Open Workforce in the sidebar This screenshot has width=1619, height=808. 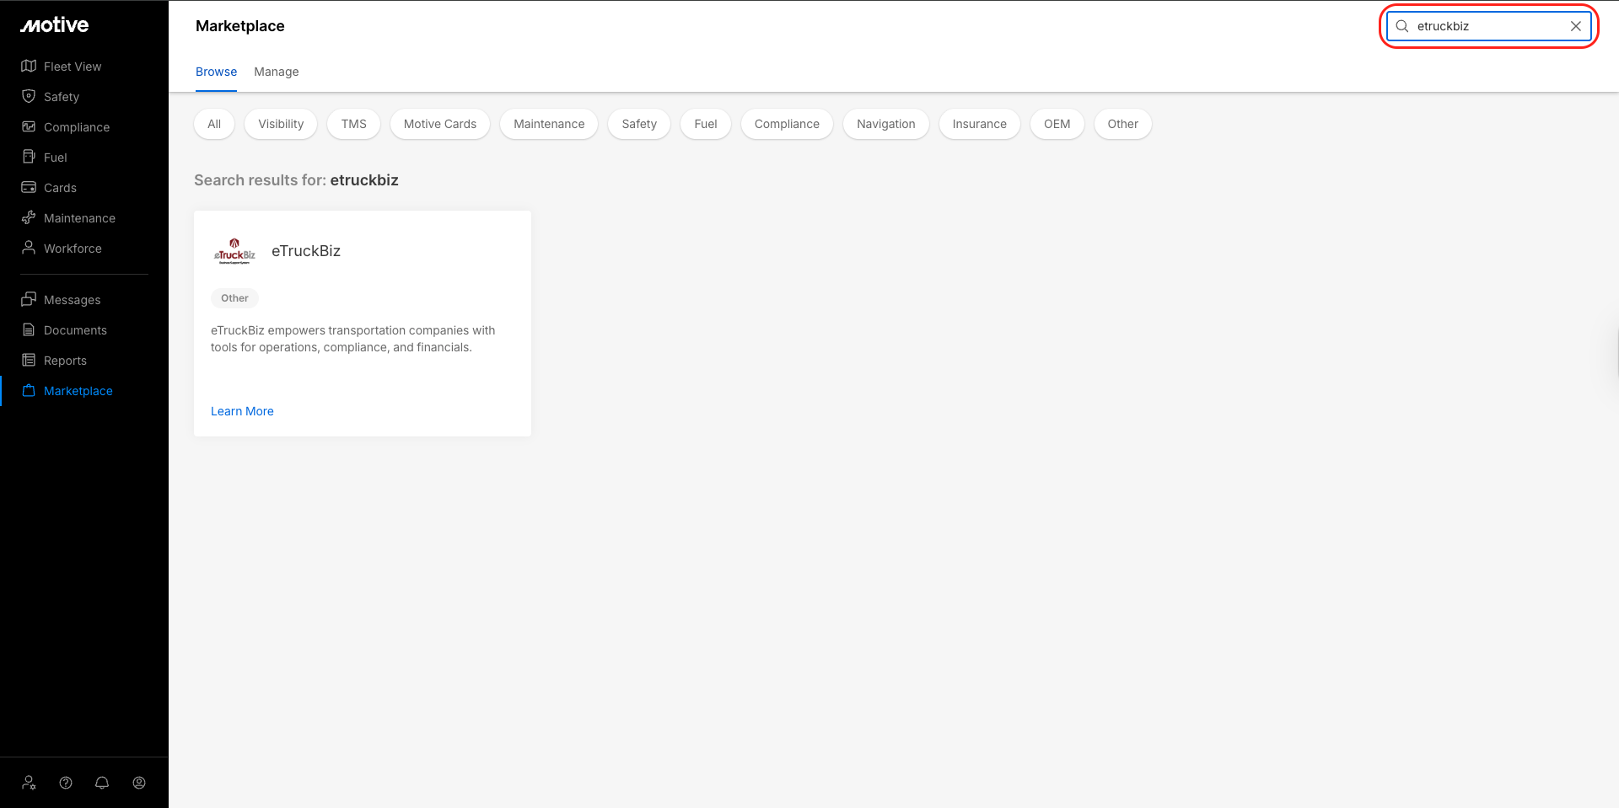pyautogui.click(x=73, y=249)
